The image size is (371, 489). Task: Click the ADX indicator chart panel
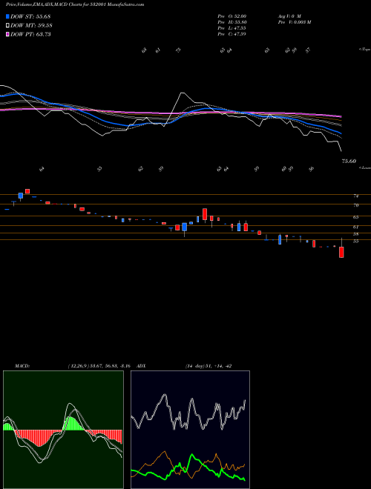[190, 430]
